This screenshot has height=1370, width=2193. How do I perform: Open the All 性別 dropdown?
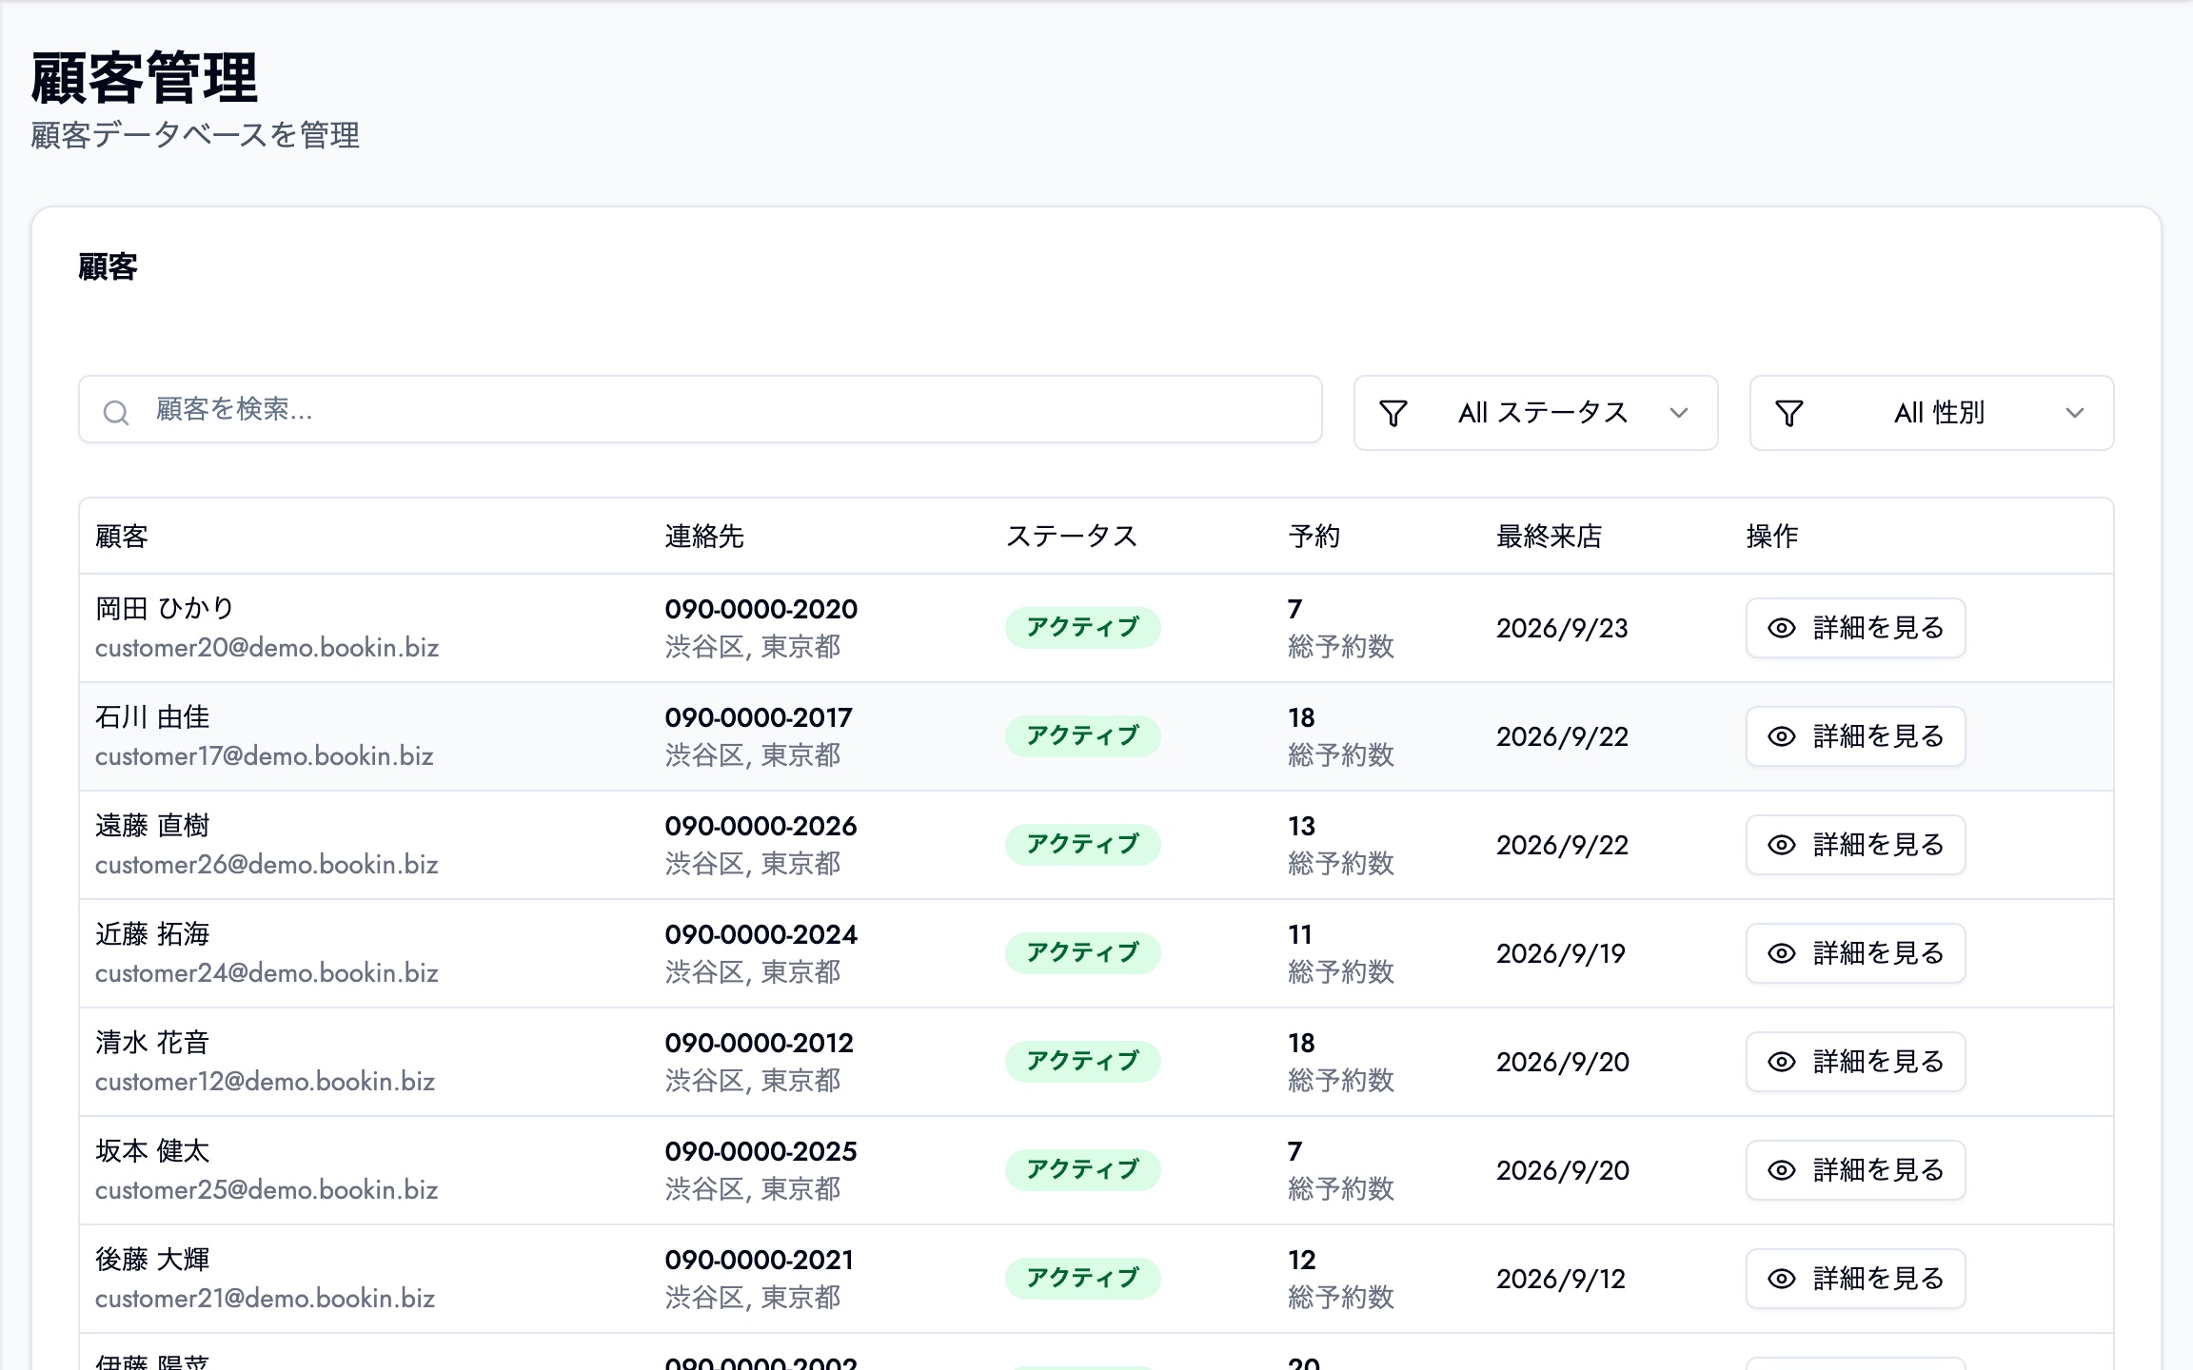pyautogui.click(x=1931, y=413)
